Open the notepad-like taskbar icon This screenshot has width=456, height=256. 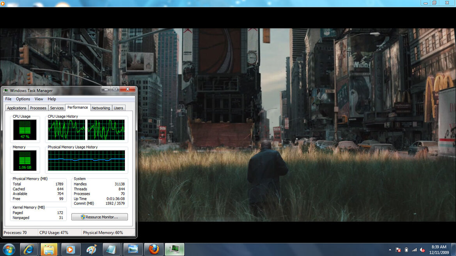click(x=112, y=249)
